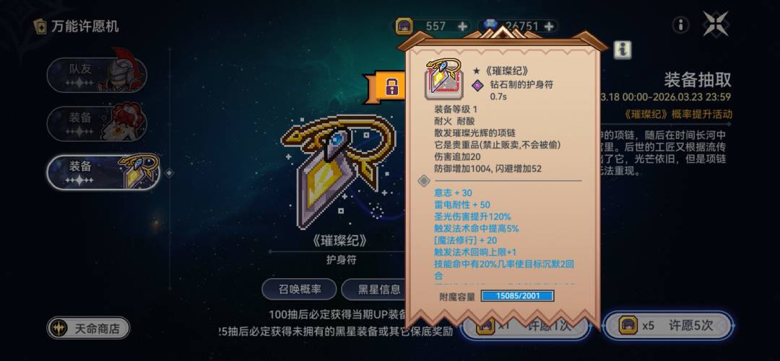
Task: Click the square info icon beside the tooltip
Action: pos(623,50)
